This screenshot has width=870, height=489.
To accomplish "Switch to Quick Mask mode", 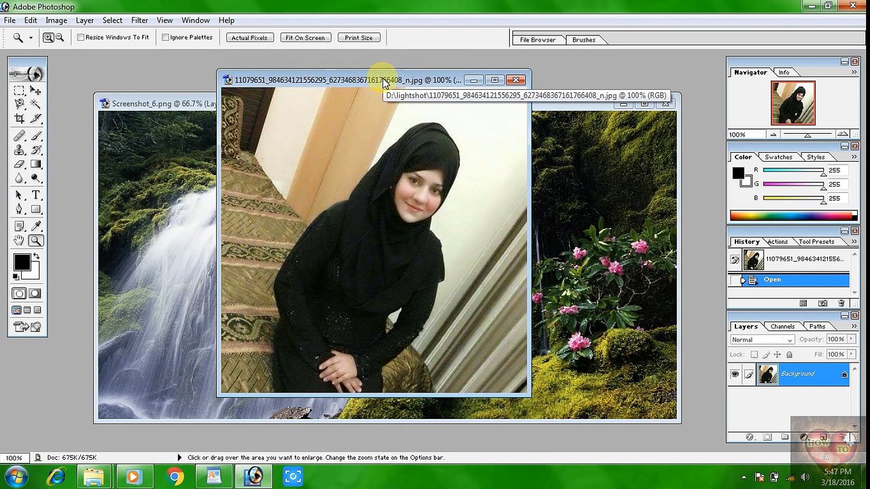I will [x=35, y=294].
